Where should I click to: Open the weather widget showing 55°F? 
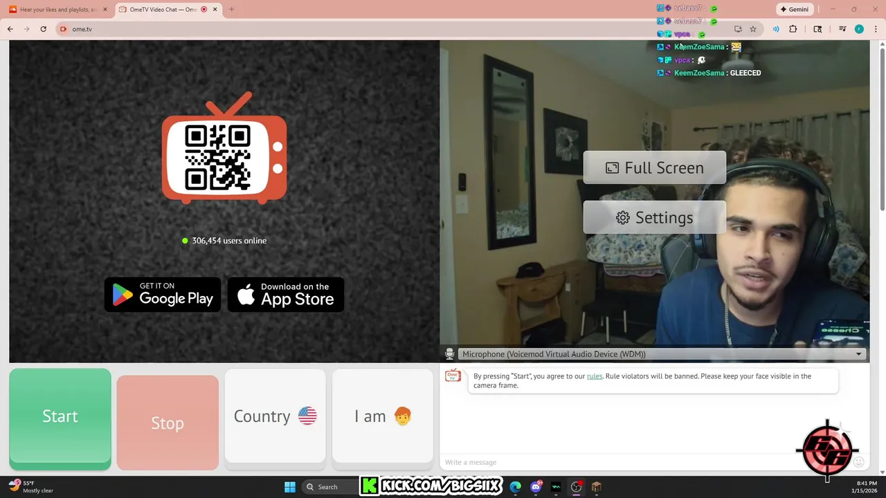31,487
